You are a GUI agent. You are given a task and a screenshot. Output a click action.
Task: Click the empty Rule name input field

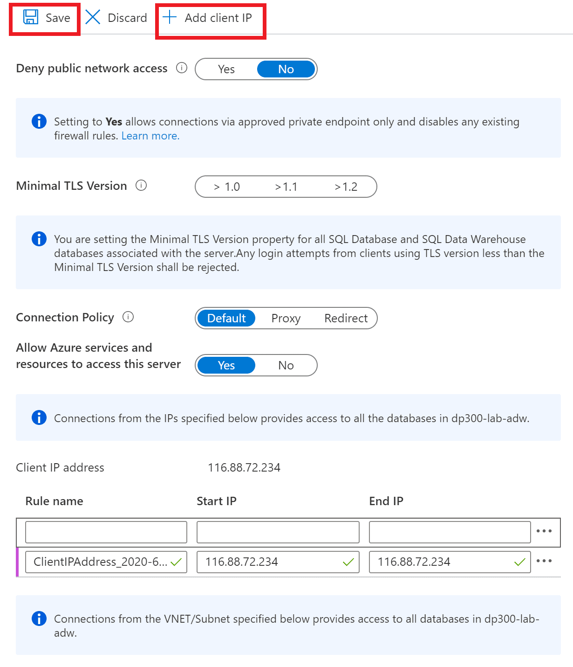click(106, 532)
